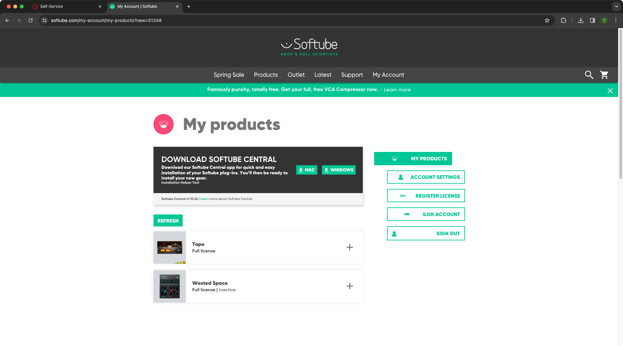Open a new browser tab
The height and width of the screenshot is (346, 623).
pyautogui.click(x=189, y=6)
